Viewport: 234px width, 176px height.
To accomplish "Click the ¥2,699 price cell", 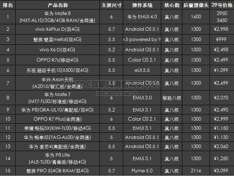I will click(221, 83).
